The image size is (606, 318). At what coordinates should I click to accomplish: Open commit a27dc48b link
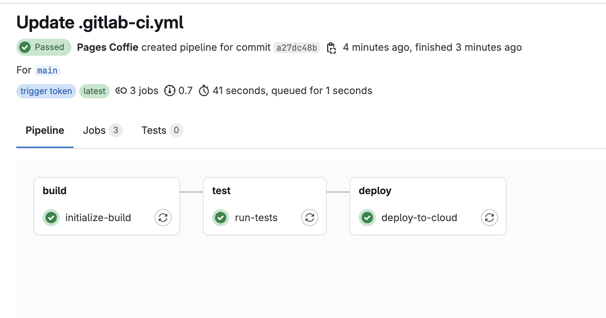tap(297, 48)
